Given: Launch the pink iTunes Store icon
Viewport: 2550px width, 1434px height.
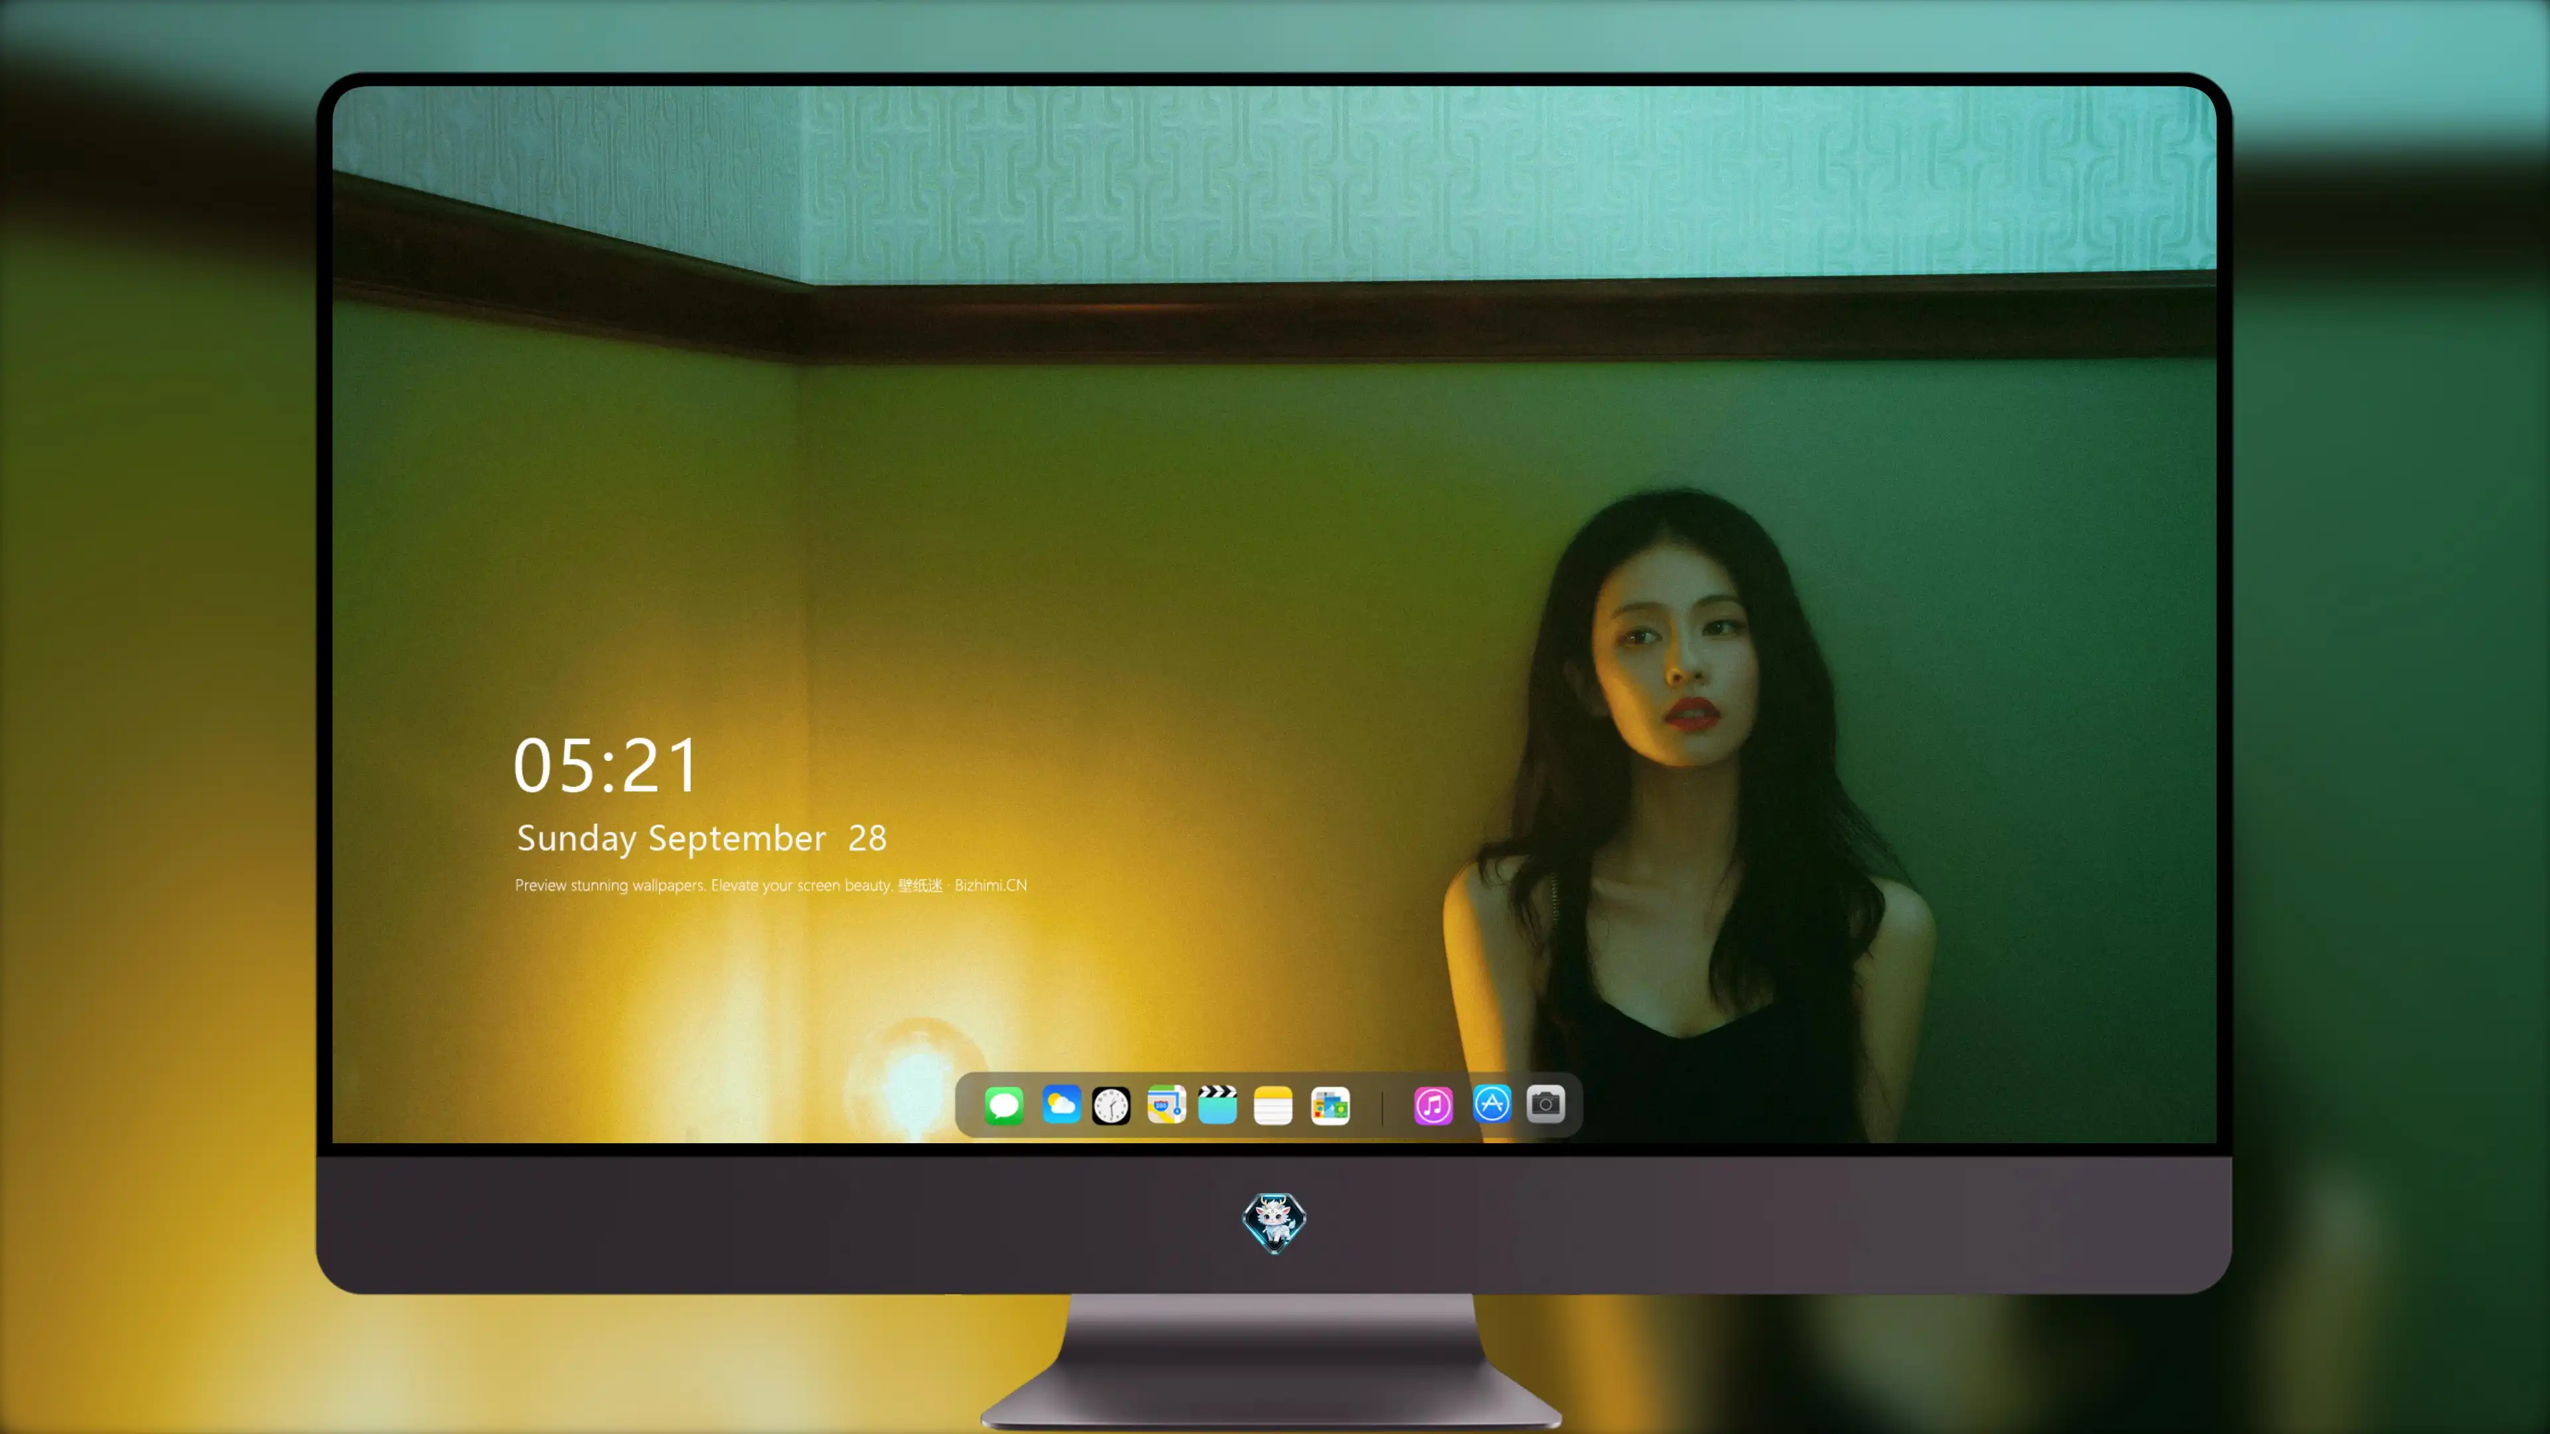Looking at the screenshot, I should click(x=1434, y=1105).
